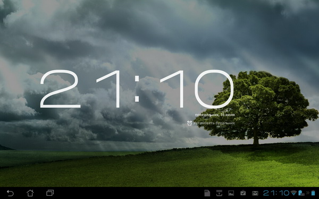319x199 pixels.
Task: Open quick settings via small blue 21:10 clock
Action: pos(276,193)
